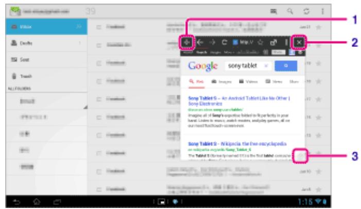
Task: Switch to the Images results tab
Action: (x=221, y=82)
